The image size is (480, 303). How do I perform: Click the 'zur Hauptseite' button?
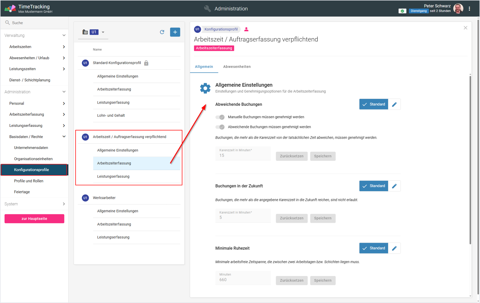(34, 219)
